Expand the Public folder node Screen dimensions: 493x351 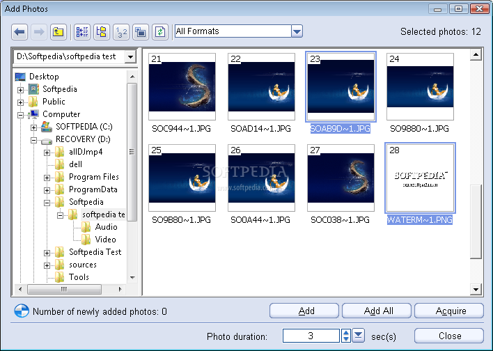click(20, 102)
